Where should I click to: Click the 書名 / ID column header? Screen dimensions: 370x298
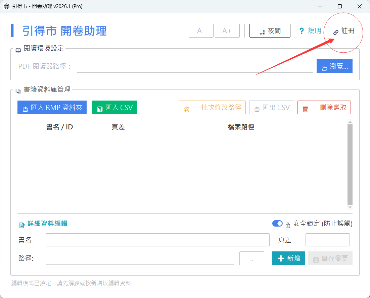click(x=59, y=127)
